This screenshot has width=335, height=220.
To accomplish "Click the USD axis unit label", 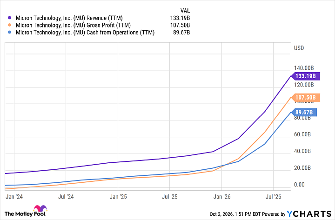I will pos(299,48).
